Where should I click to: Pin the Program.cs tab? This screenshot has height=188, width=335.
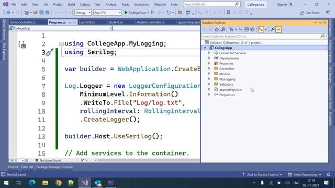pyautogui.click(x=70, y=22)
